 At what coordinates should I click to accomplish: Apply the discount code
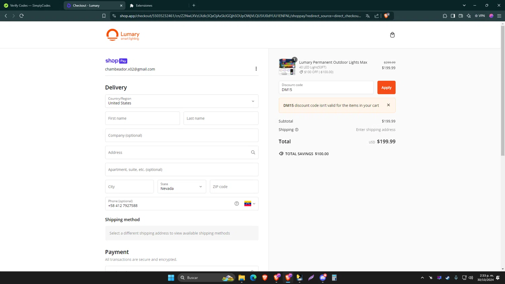[x=386, y=87]
